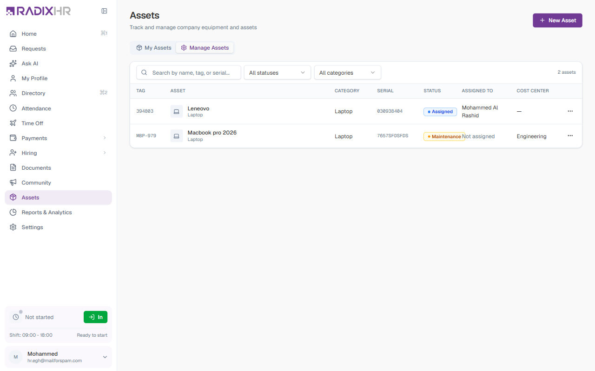Viewport: 595px width, 371px height.
Task: Click the Macbook pro 2026 laptop icon
Action: pyautogui.click(x=177, y=136)
